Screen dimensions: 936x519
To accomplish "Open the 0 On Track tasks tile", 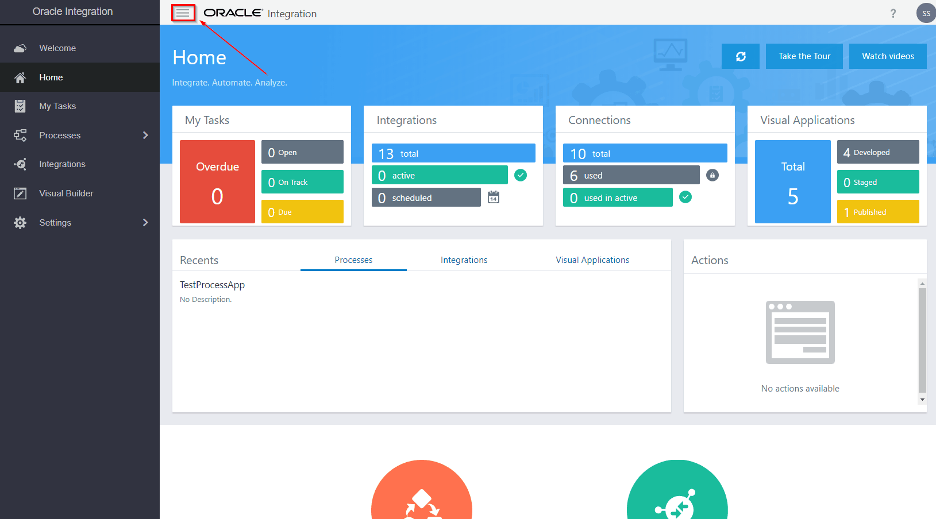I will [302, 182].
